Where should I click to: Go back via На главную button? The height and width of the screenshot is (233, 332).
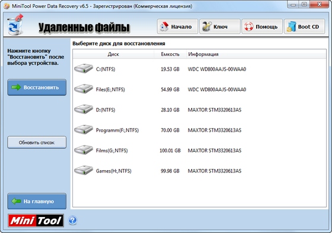pos(37,201)
